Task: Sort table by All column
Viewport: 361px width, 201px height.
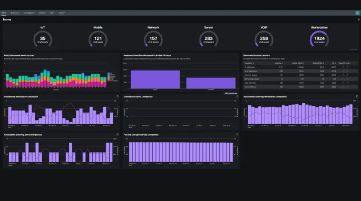Action: (x=334, y=63)
